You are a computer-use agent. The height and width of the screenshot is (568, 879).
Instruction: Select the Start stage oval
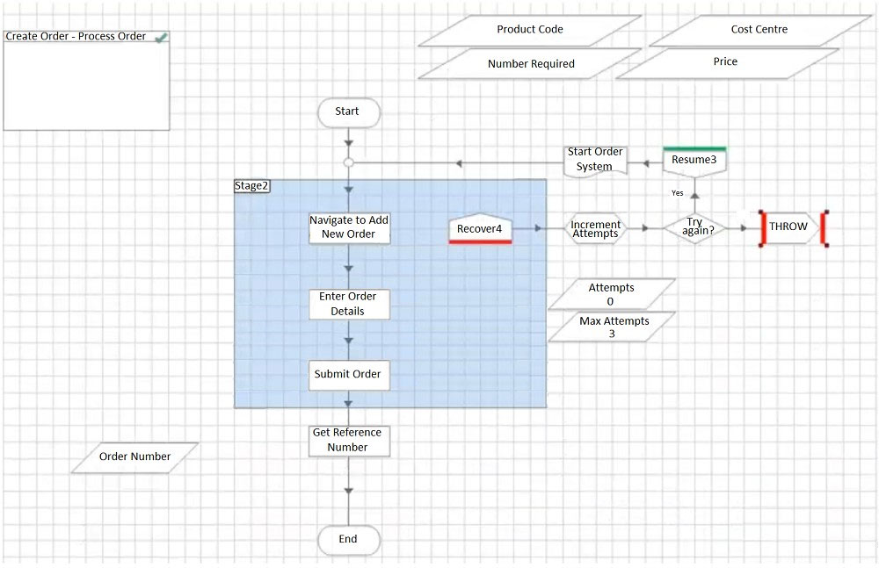coord(348,112)
